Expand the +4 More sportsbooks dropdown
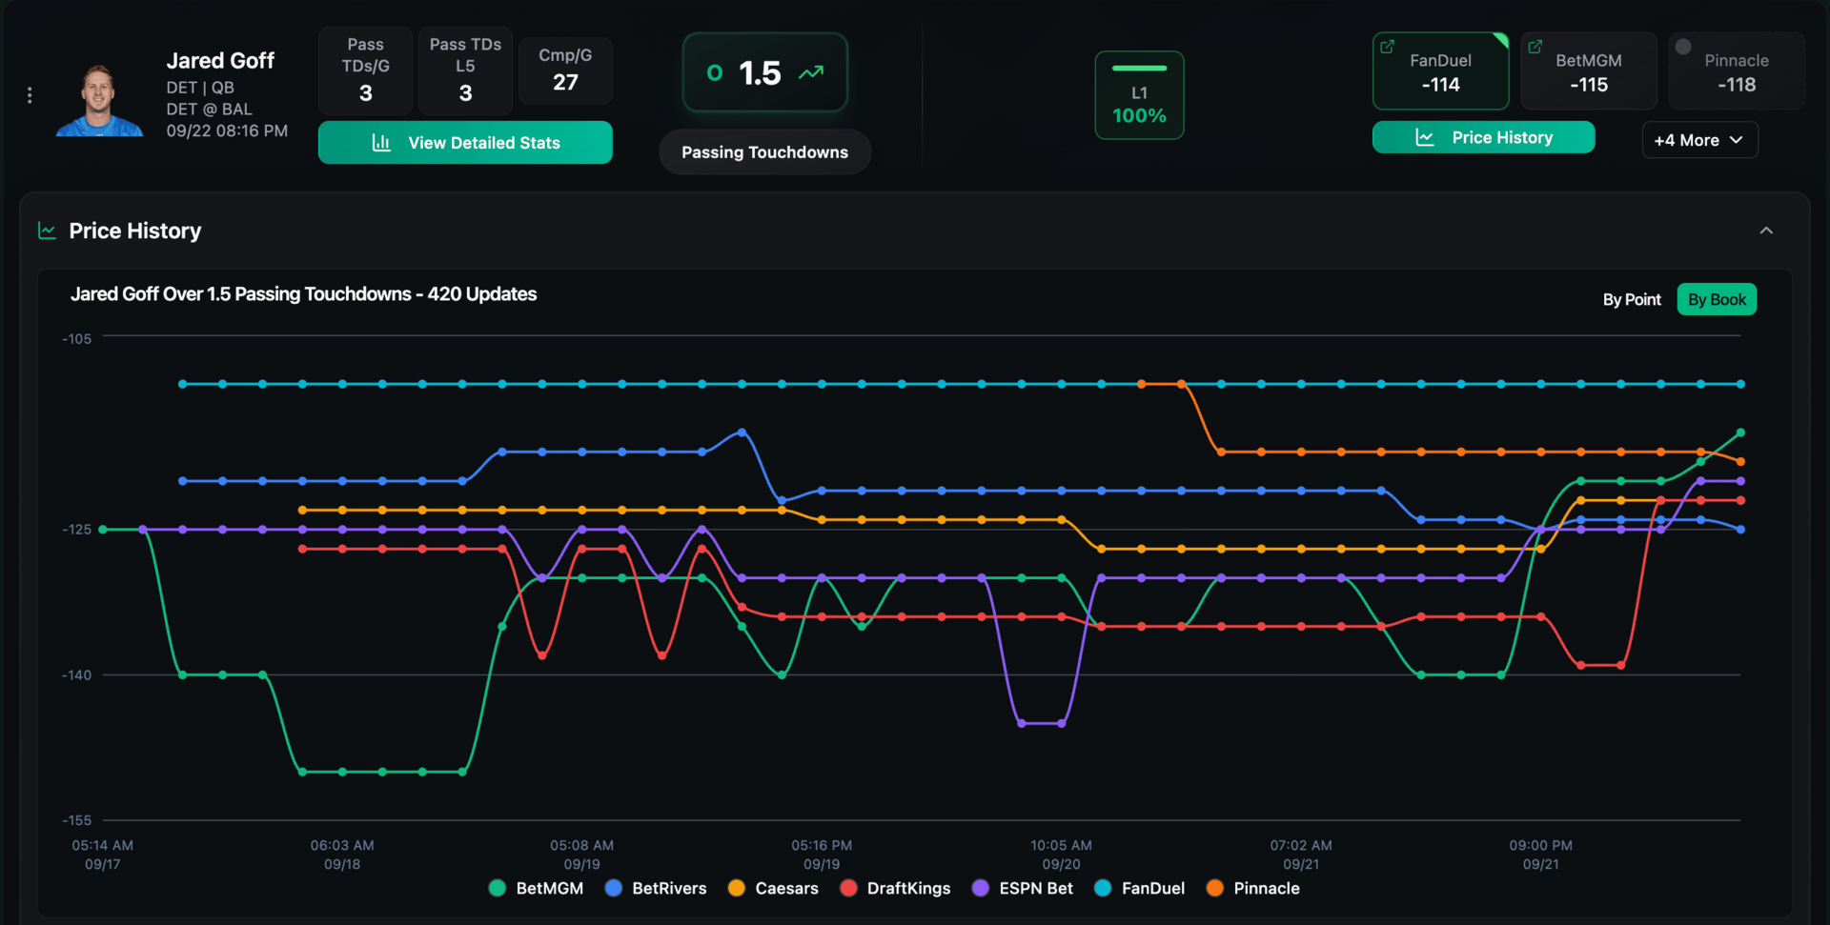This screenshot has width=1830, height=925. (1699, 140)
